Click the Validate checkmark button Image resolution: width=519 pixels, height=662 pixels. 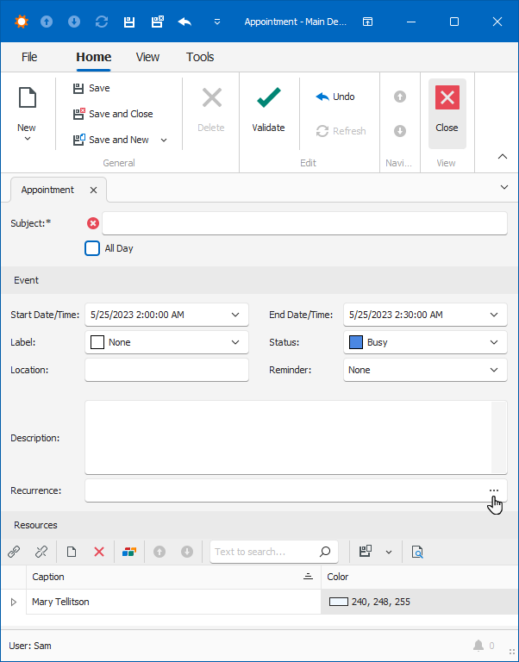pyautogui.click(x=269, y=109)
